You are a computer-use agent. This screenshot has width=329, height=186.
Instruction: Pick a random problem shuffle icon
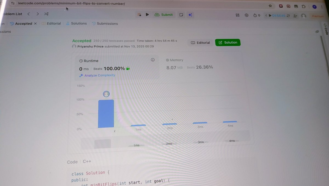tap(46, 14)
